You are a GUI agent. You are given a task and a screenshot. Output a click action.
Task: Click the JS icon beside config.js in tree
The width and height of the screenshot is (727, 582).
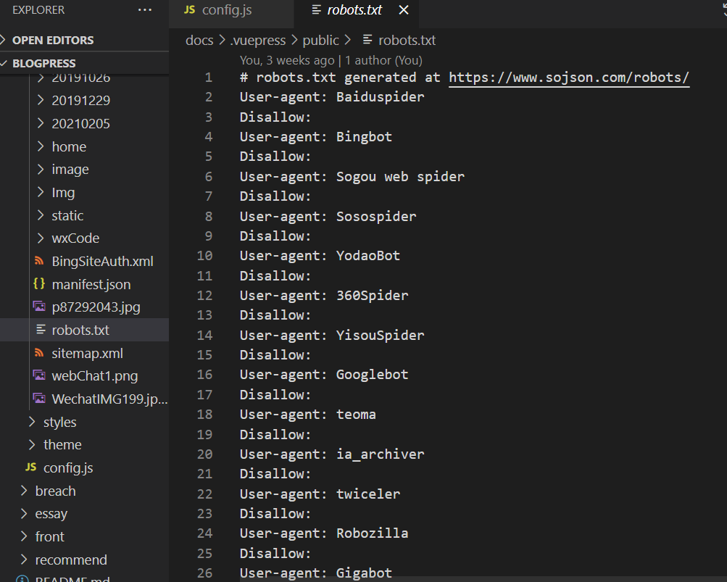pyautogui.click(x=31, y=467)
